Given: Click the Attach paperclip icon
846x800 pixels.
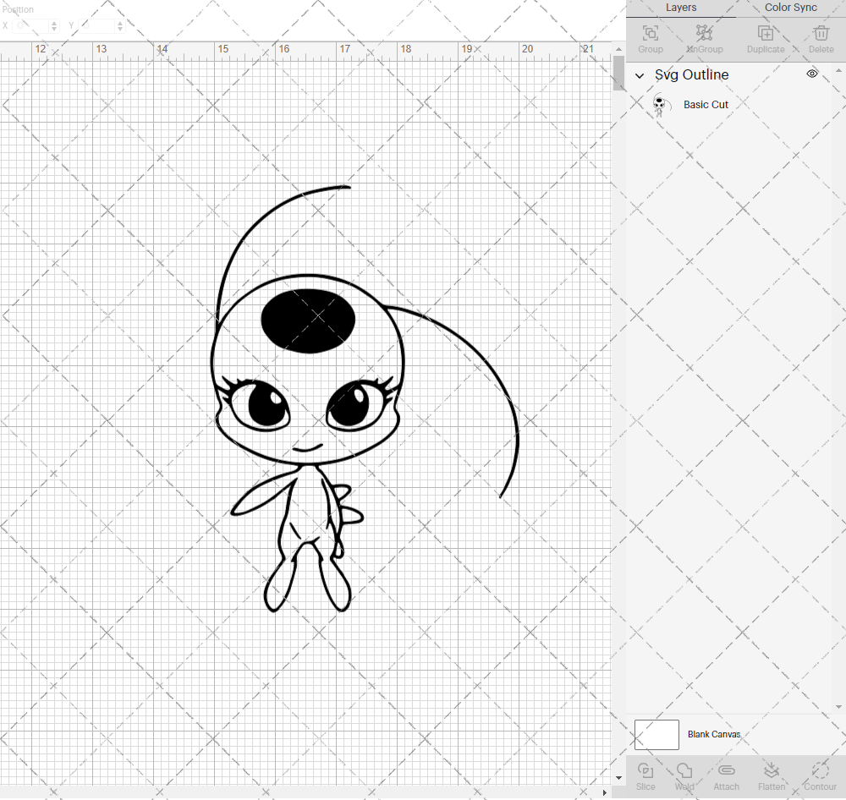Looking at the screenshot, I should [x=726, y=775].
